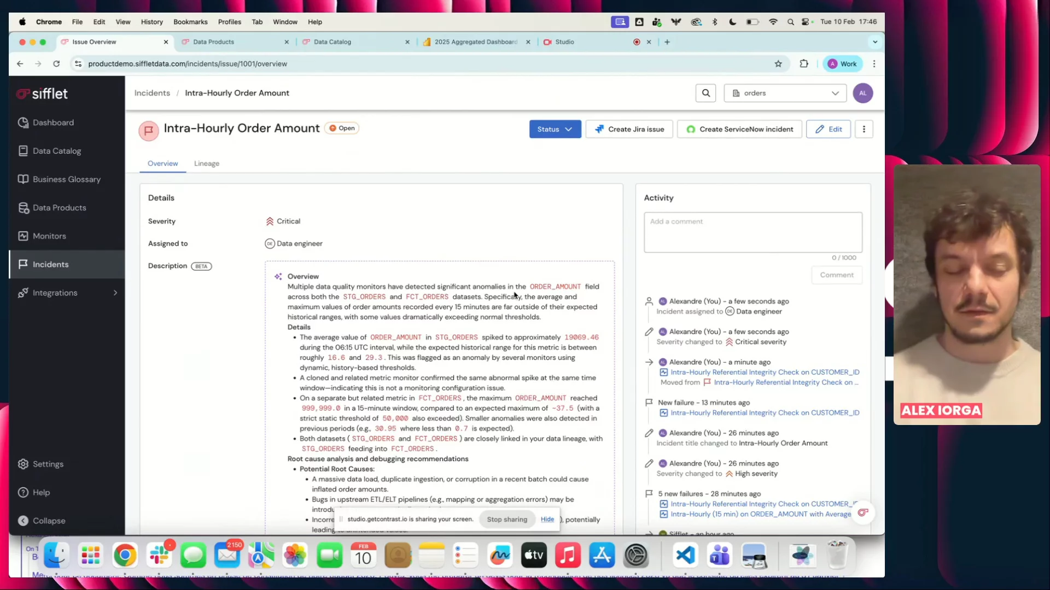
Task: Open Incidents breadcrumb link
Action: tap(152, 93)
